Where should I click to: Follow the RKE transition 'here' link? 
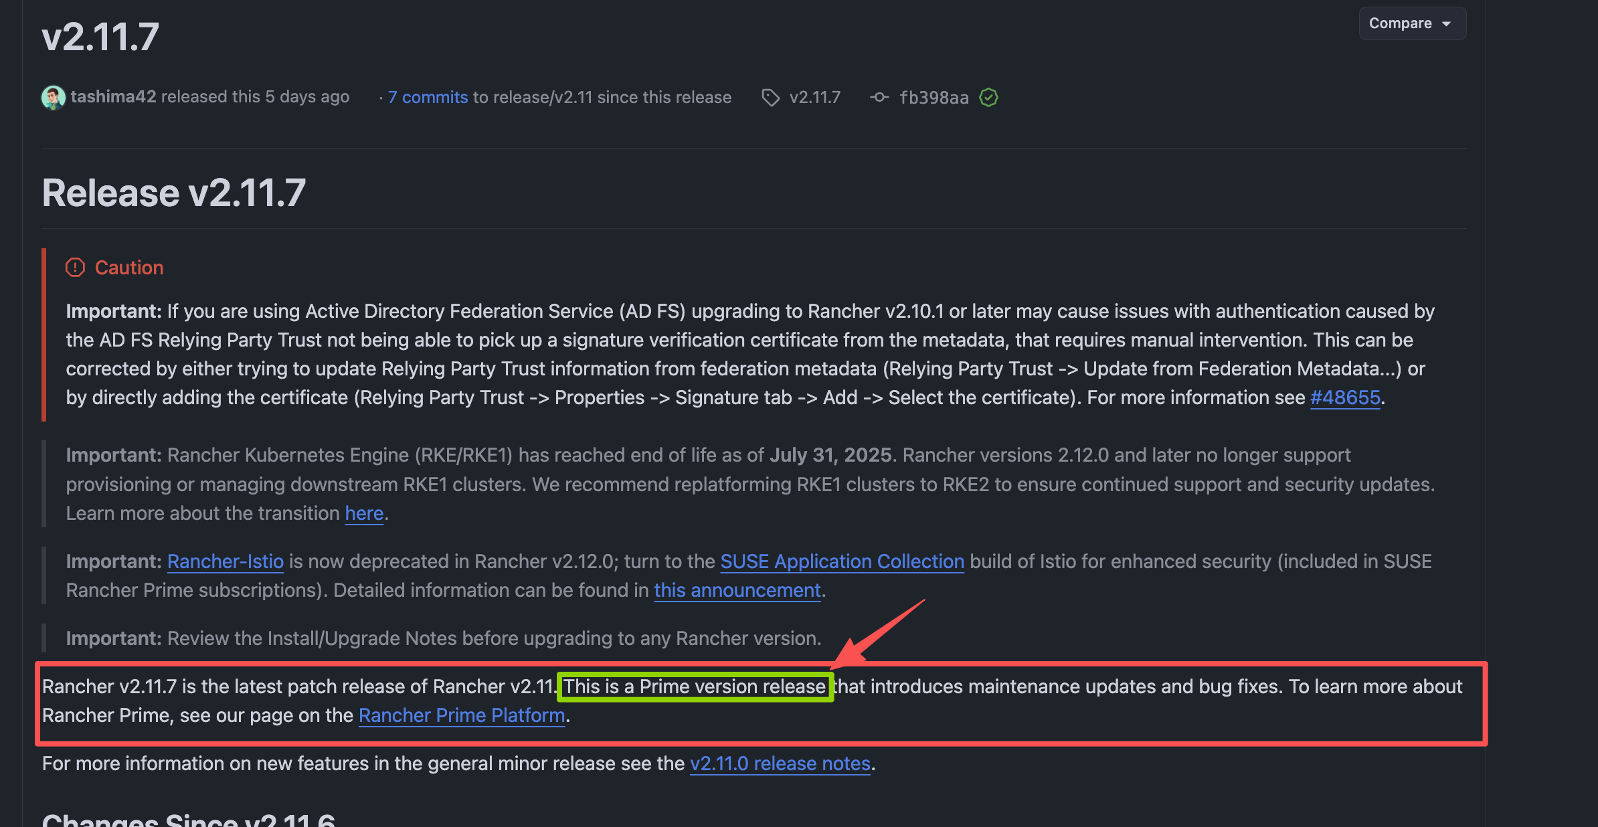[364, 513]
